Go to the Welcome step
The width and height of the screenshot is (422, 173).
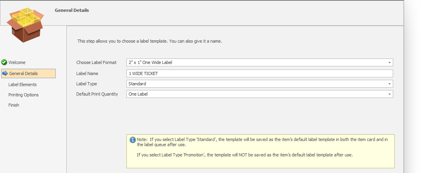[17, 62]
